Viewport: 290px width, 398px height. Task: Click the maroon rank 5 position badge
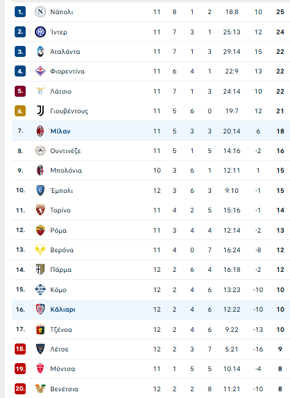point(20,91)
